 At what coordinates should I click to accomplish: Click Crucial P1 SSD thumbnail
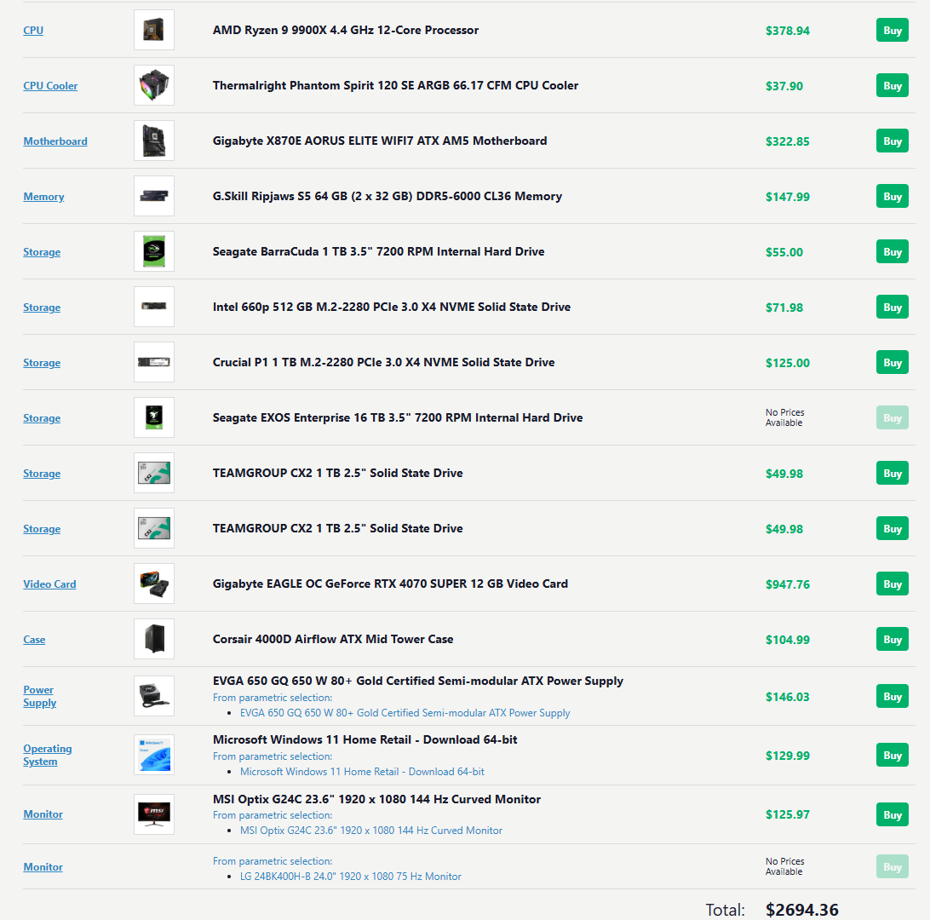tap(154, 362)
